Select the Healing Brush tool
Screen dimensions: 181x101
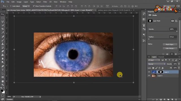coord(3,37)
